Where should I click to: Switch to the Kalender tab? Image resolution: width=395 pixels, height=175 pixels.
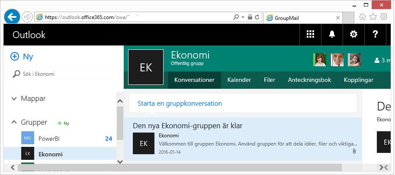(x=239, y=80)
